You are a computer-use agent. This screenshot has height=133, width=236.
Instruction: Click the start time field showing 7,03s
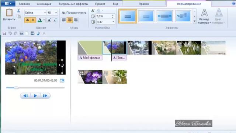[104, 16]
